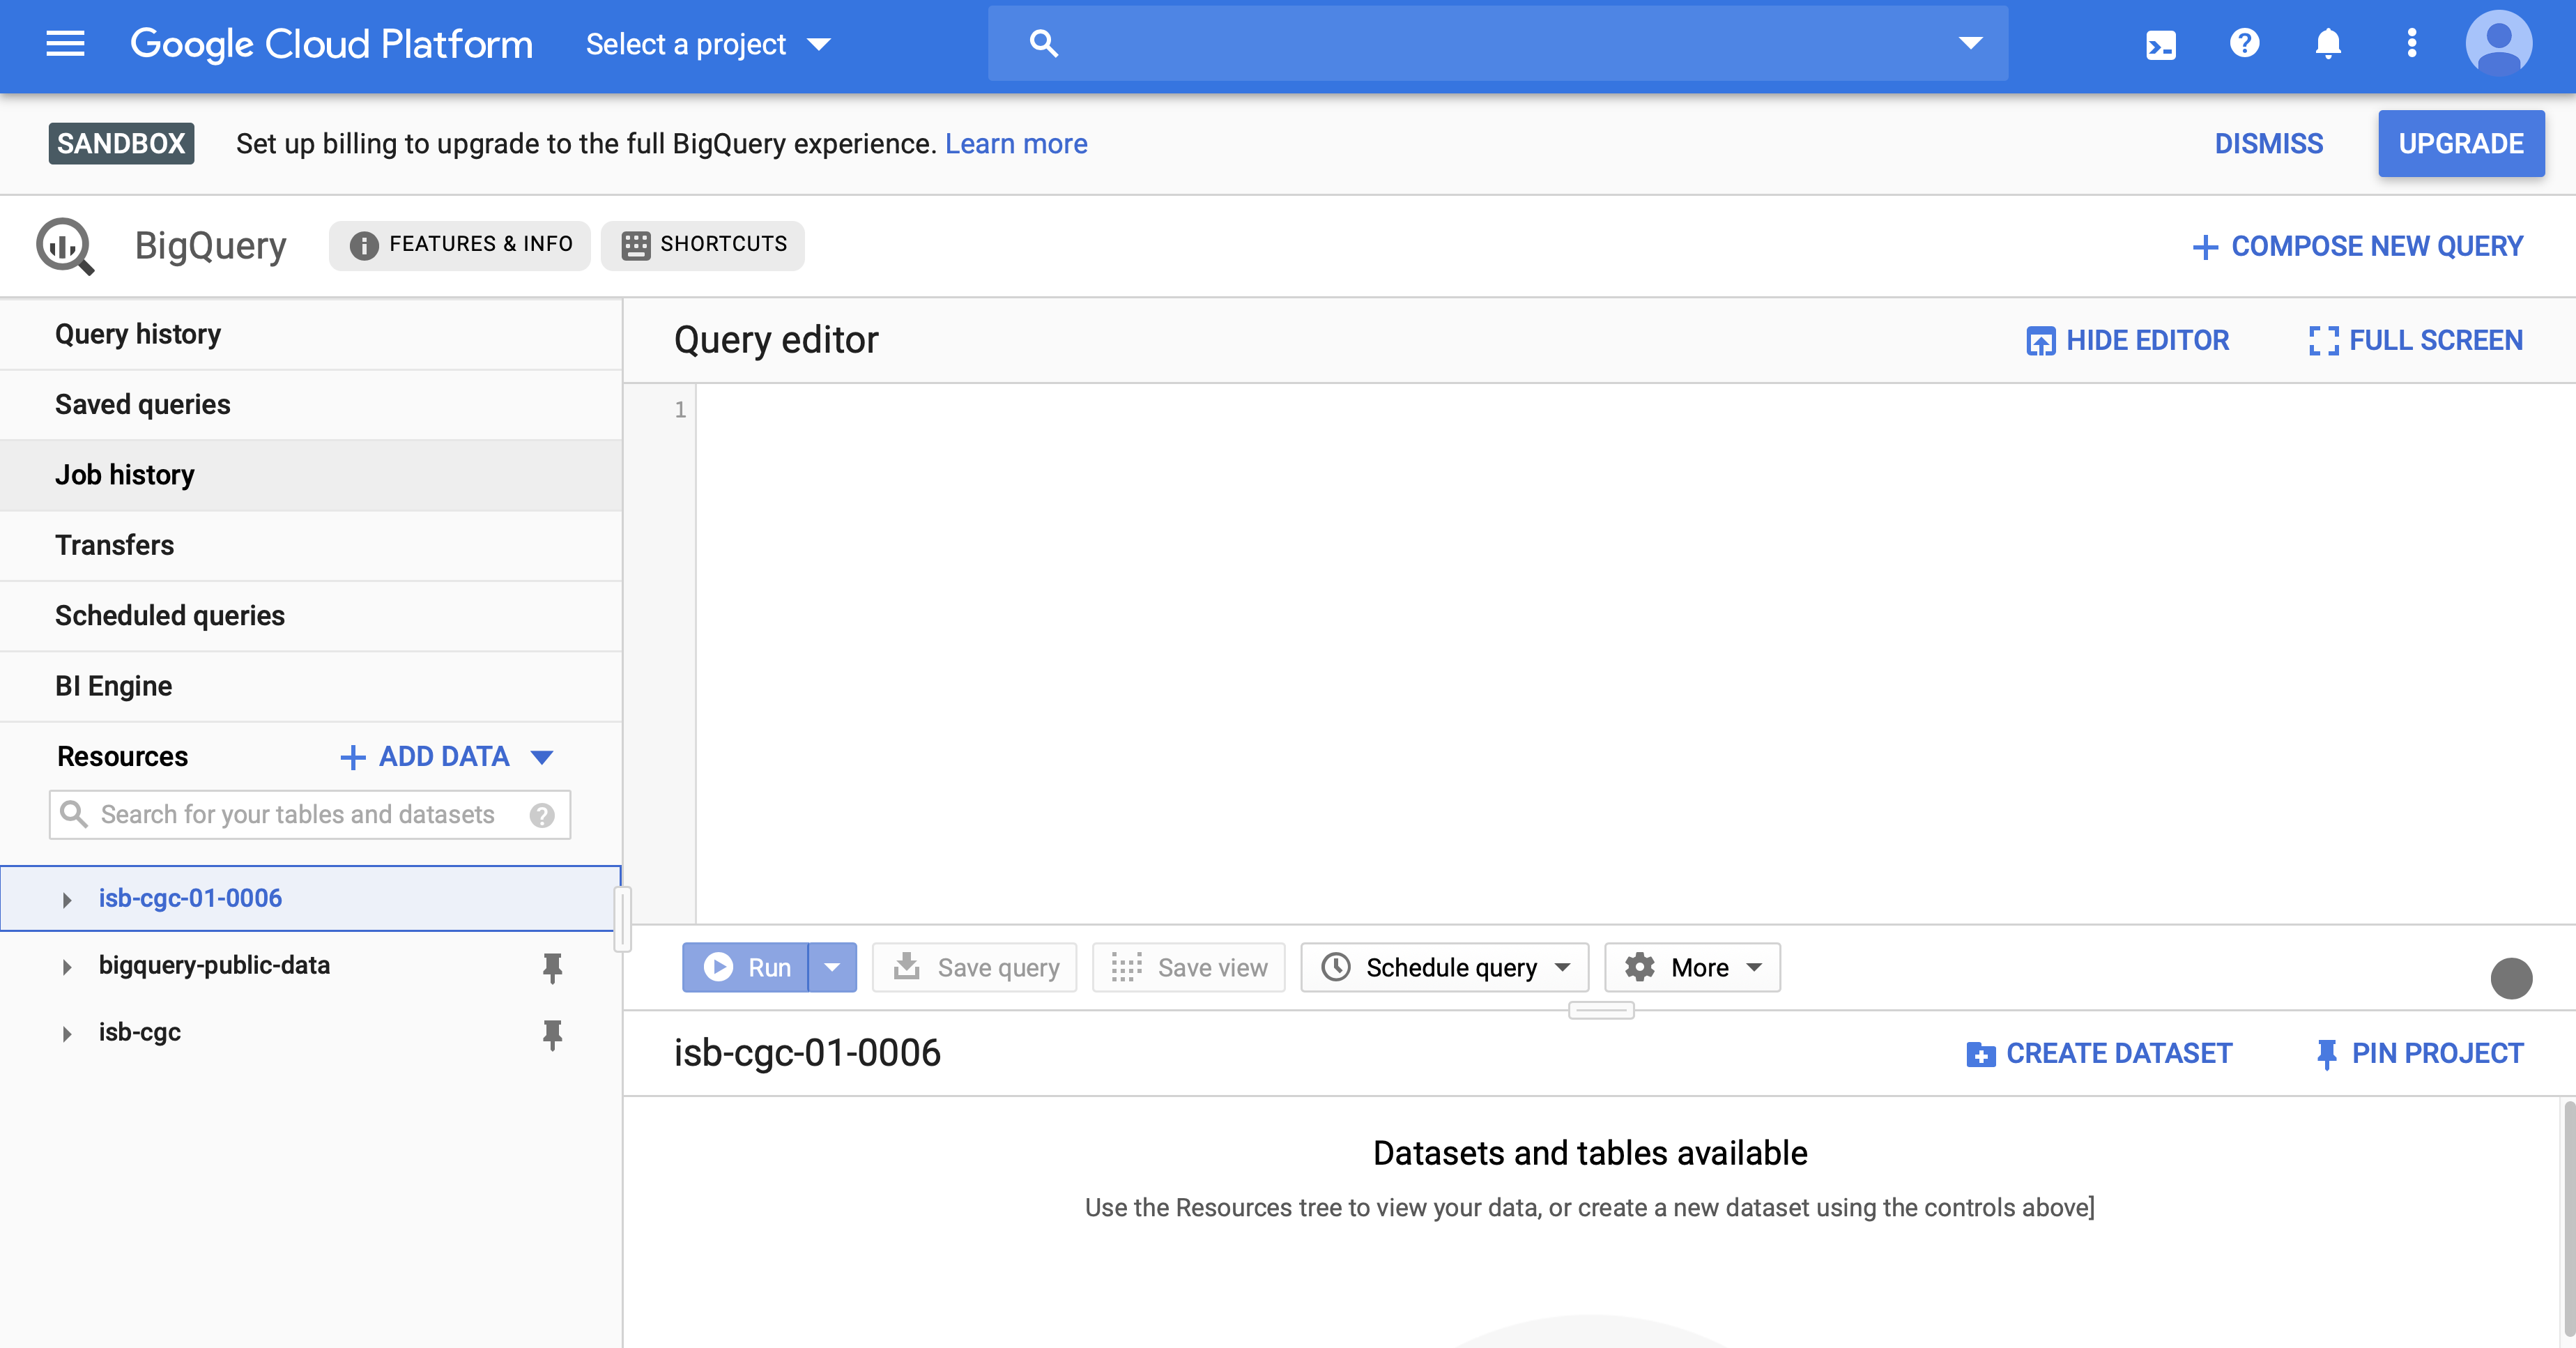Click the Create Dataset button

(2101, 1052)
